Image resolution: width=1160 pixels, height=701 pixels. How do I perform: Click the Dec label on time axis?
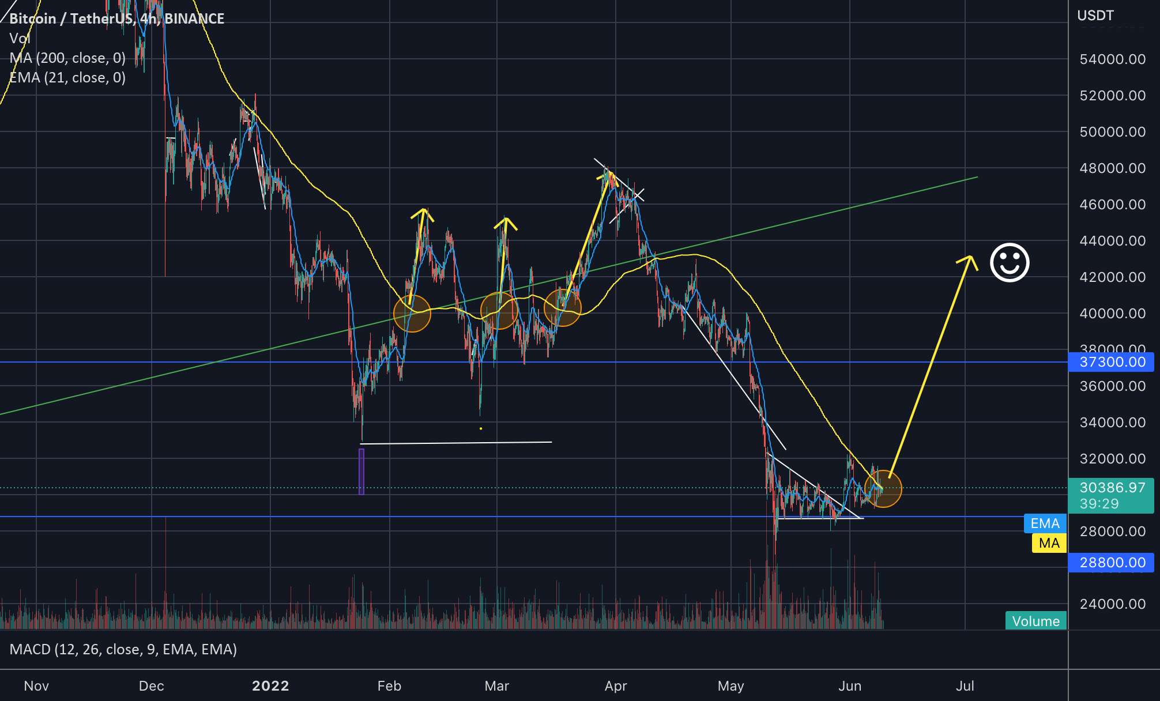(152, 686)
